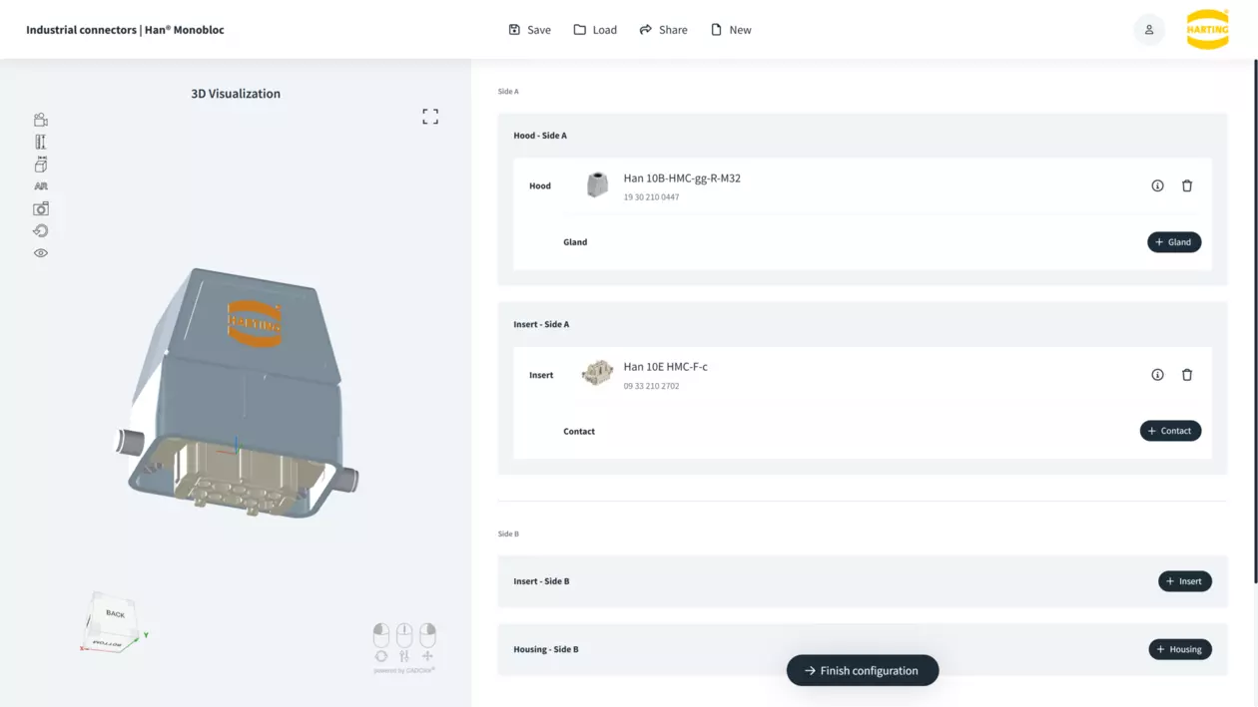Launch the AR view mode
The width and height of the screenshot is (1258, 707).
[41, 186]
